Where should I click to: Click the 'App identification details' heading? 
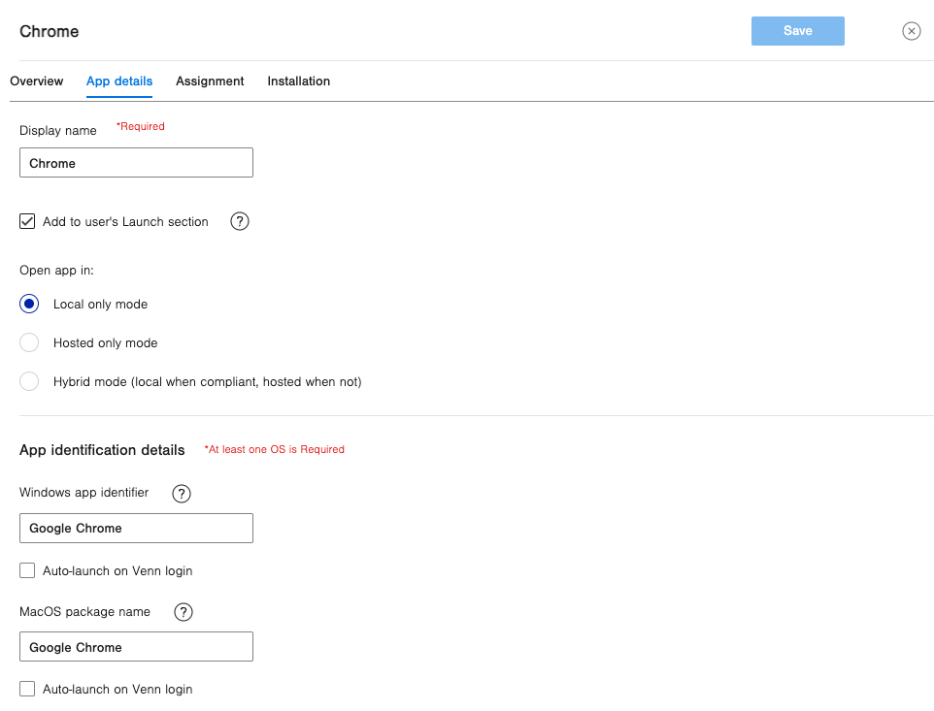pyautogui.click(x=102, y=450)
